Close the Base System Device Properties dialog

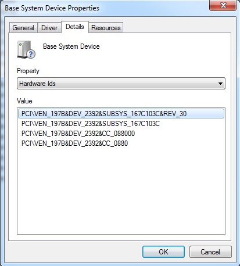tap(223, 5)
